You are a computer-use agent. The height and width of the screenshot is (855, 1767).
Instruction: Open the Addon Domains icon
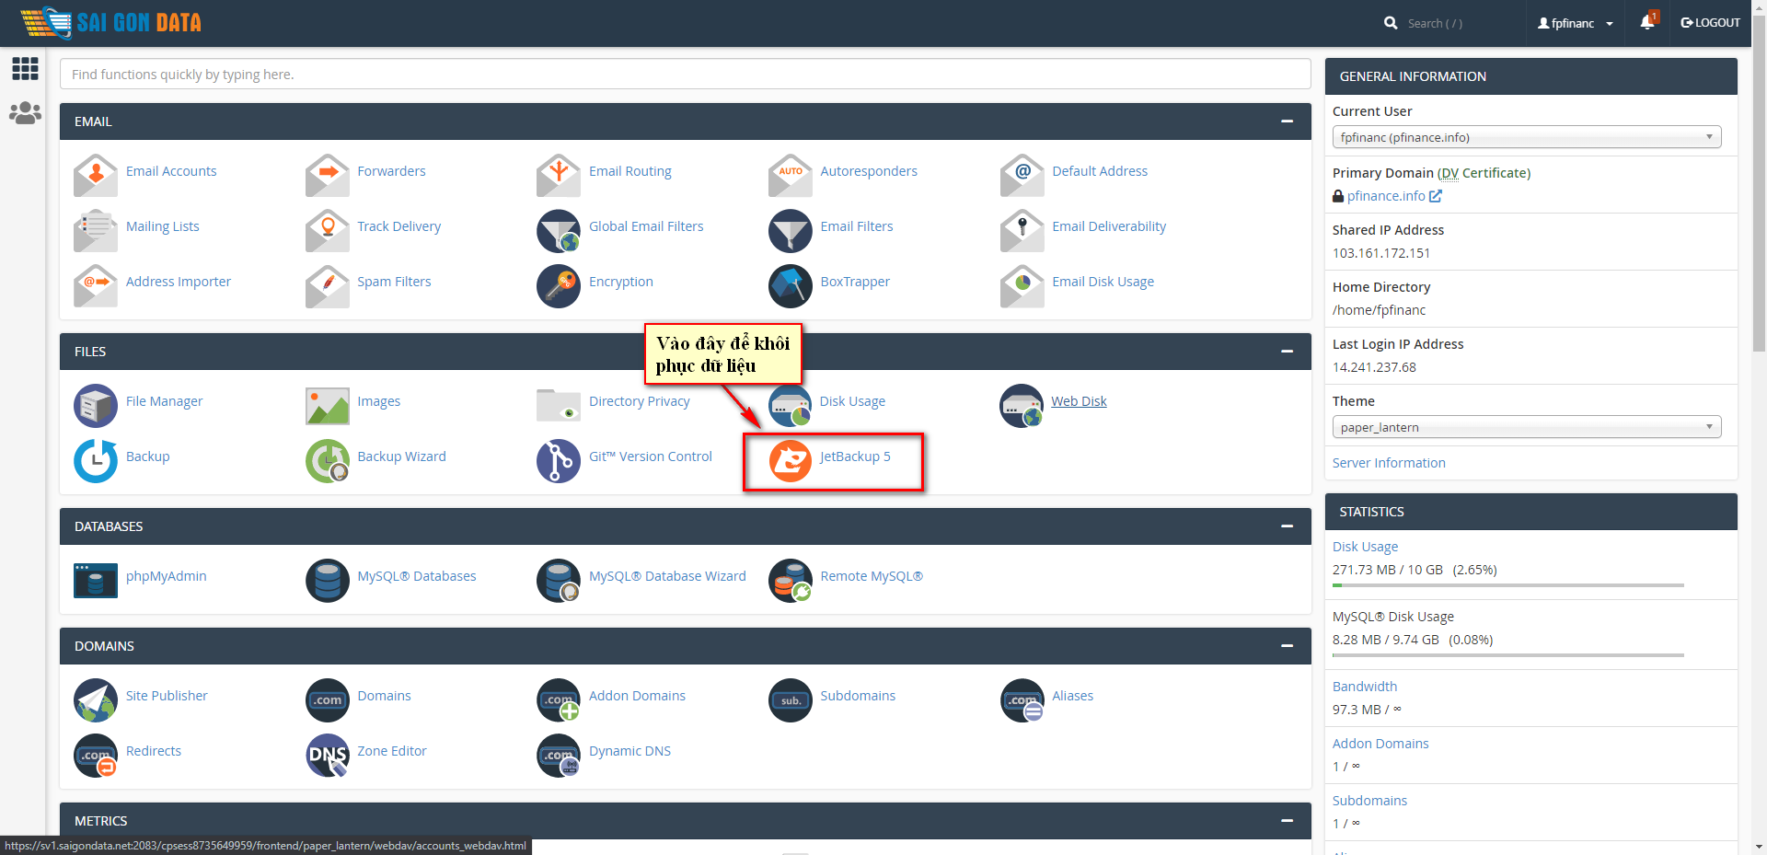(559, 699)
